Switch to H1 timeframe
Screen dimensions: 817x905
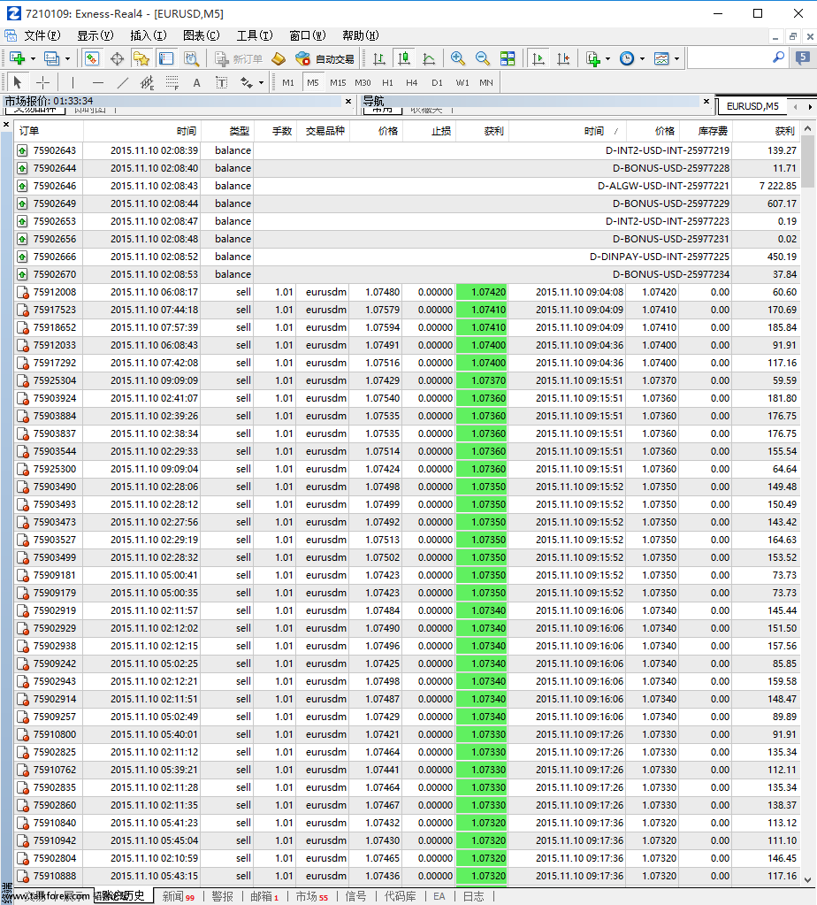388,82
